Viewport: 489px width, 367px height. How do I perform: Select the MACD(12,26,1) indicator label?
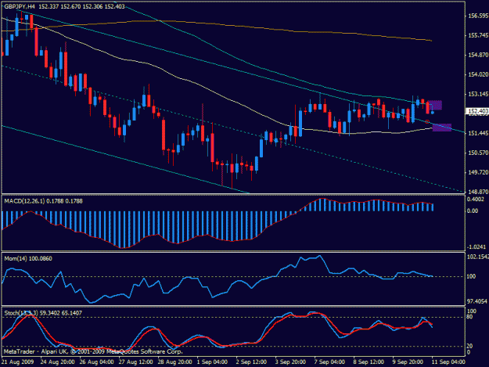click(x=43, y=201)
